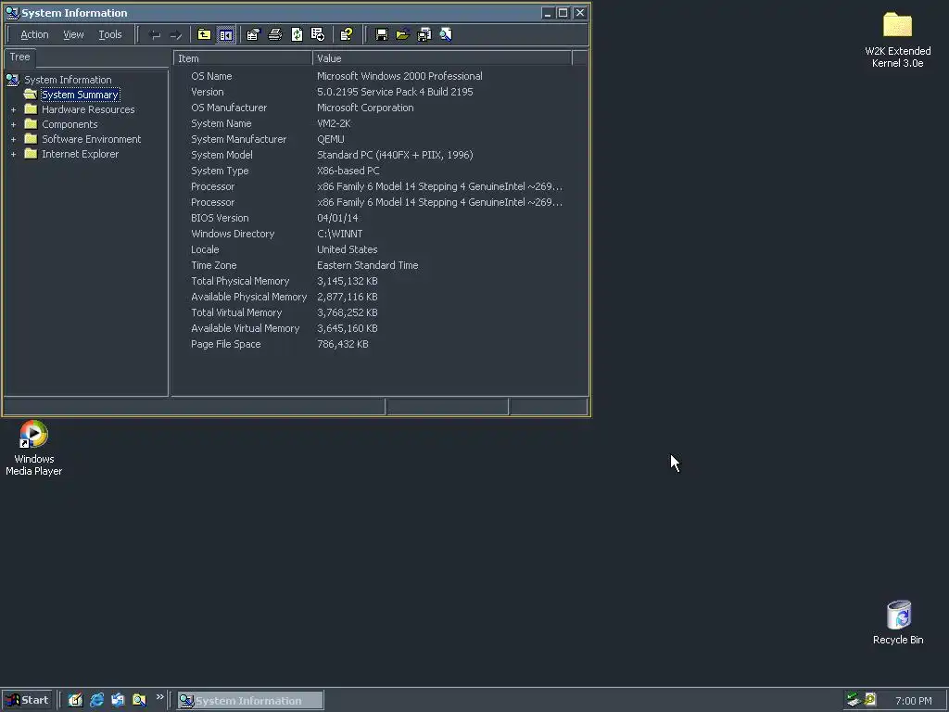Click the Eastern Standard Time value

(x=367, y=265)
